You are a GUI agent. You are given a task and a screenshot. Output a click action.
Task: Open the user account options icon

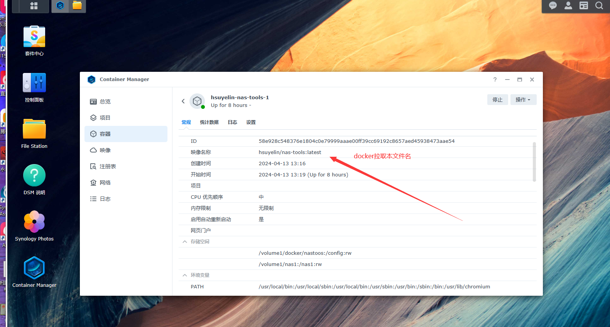(568, 6)
